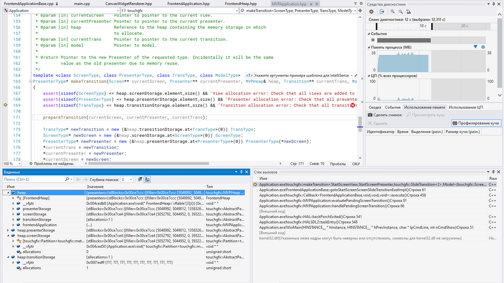Click the split editor plus icon

(x=360, y=11)
